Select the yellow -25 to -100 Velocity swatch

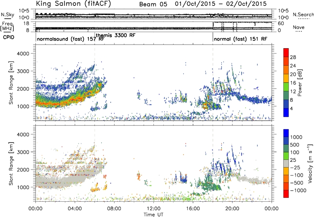point(286,171)
